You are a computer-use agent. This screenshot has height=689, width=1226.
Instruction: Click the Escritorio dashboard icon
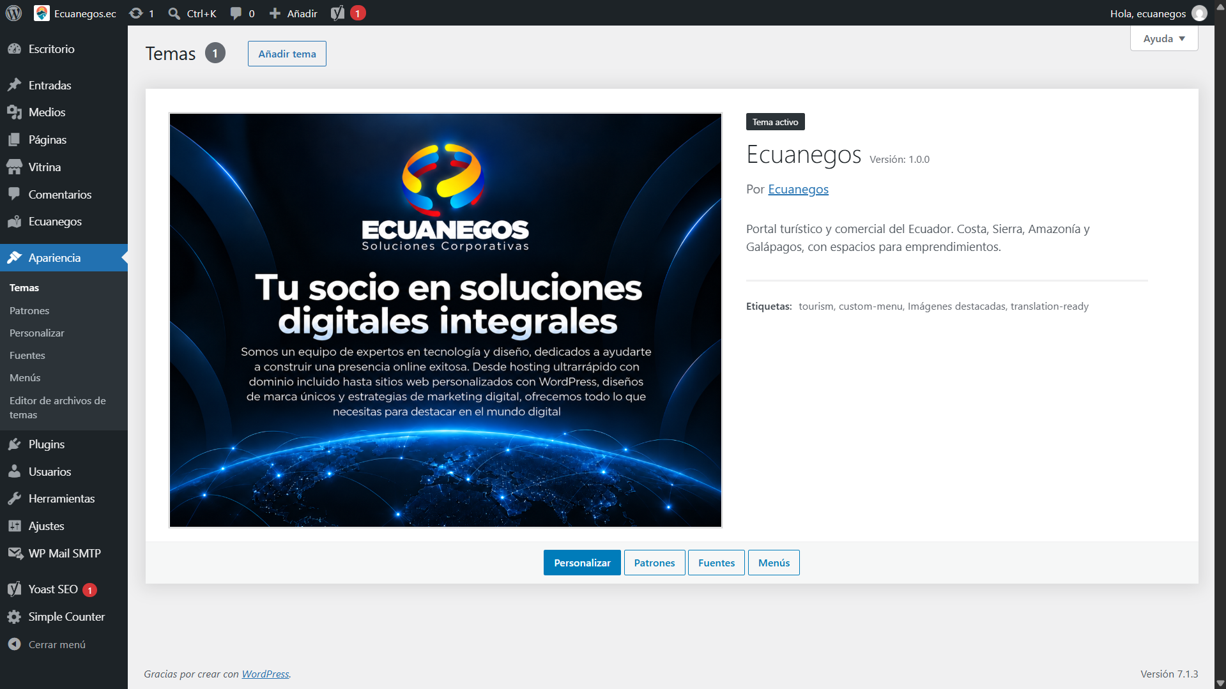click(14, 49)
